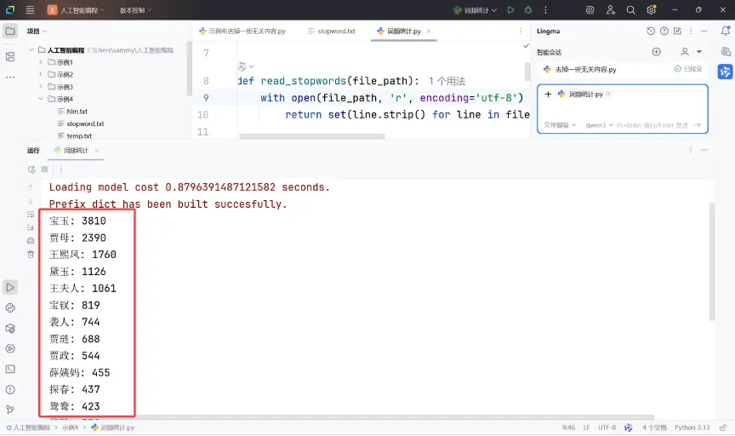Expand the 示例2 folder
Viewport: 735px width, 436px height.
41,74
